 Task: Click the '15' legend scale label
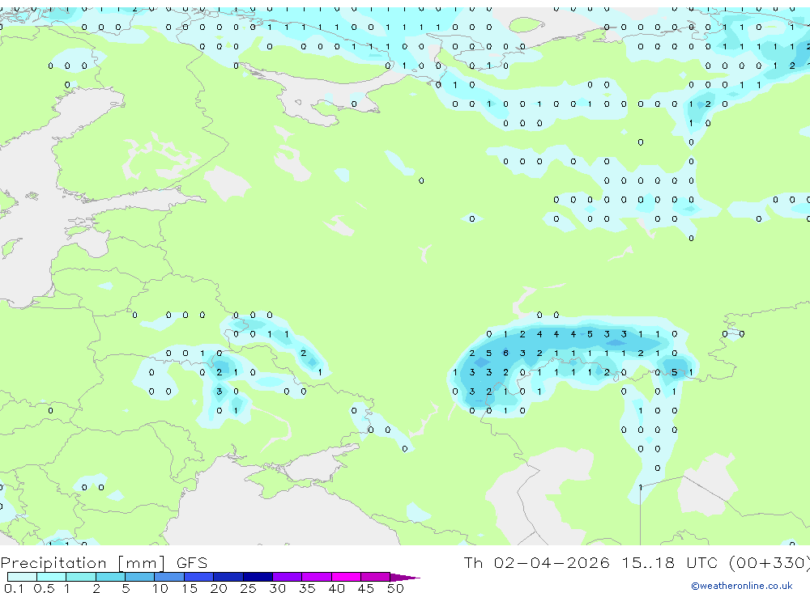(189, 588)
